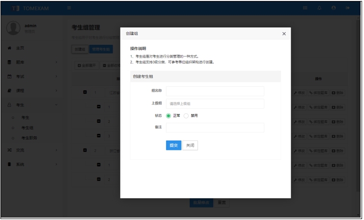Screen dimensions: 364x220
Task: Click the 备注 remarks input field
Action: (215, 128)
